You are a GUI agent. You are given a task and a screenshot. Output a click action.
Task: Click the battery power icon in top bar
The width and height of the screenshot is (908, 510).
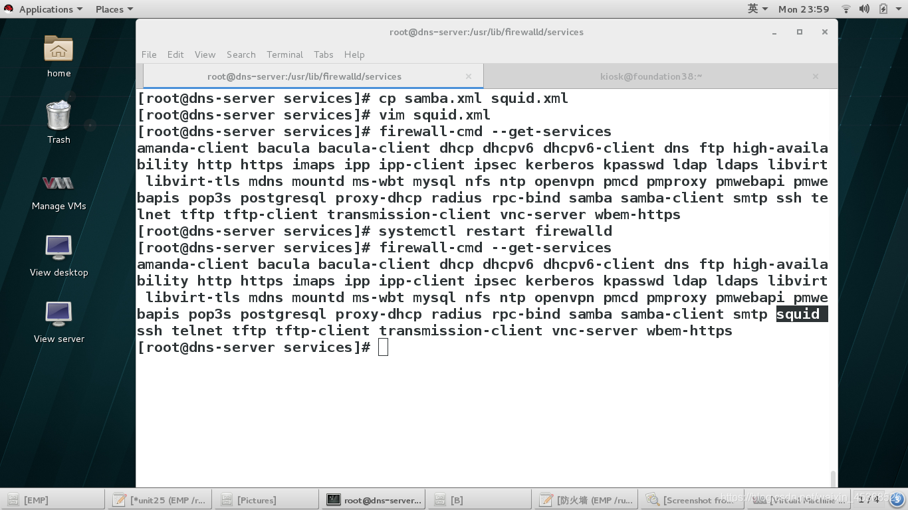[x=883, y=9]
